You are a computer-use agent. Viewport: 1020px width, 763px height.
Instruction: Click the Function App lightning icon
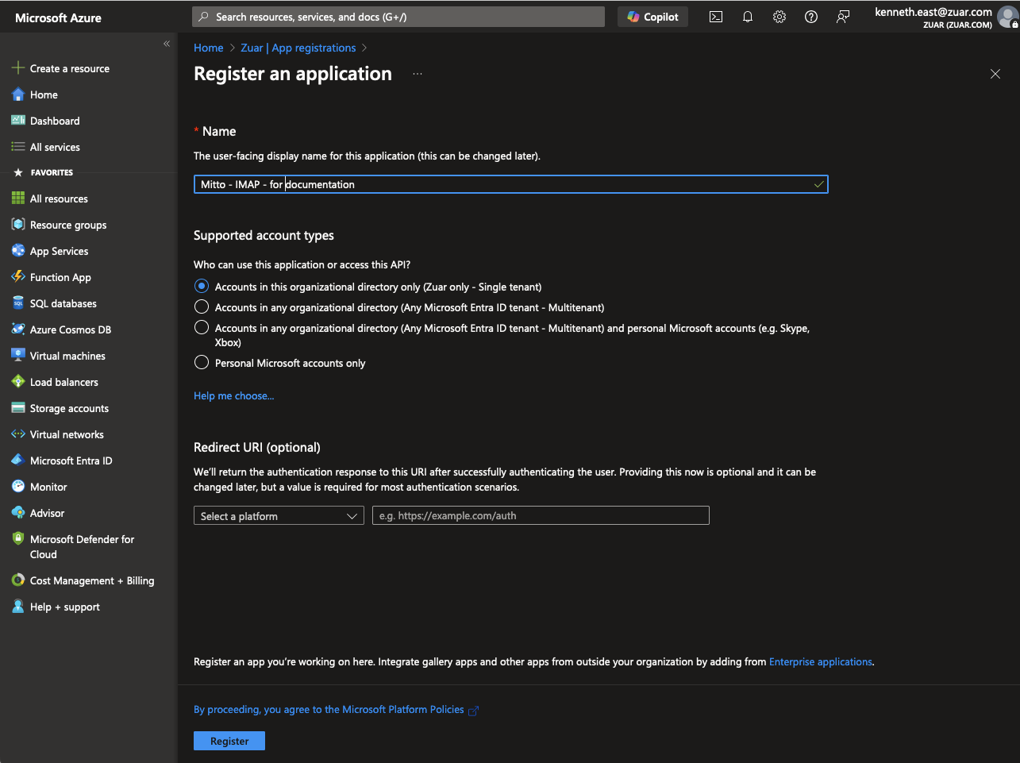pyautogui.click(x=17, y=277)
